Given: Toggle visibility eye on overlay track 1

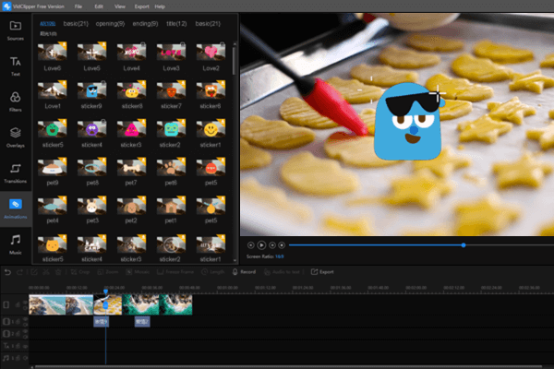Looking at the screenshot, I should point(26,319).
